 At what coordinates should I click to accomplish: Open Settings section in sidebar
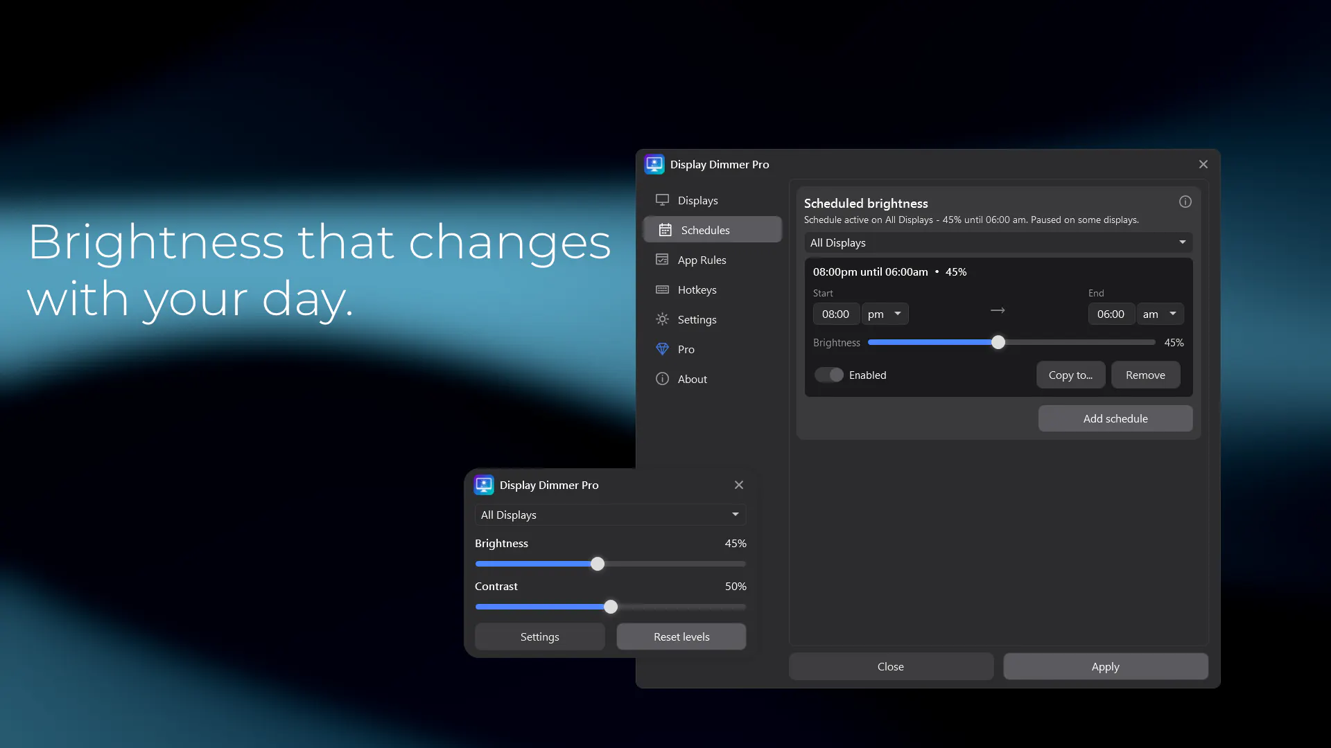click(713, 319)
